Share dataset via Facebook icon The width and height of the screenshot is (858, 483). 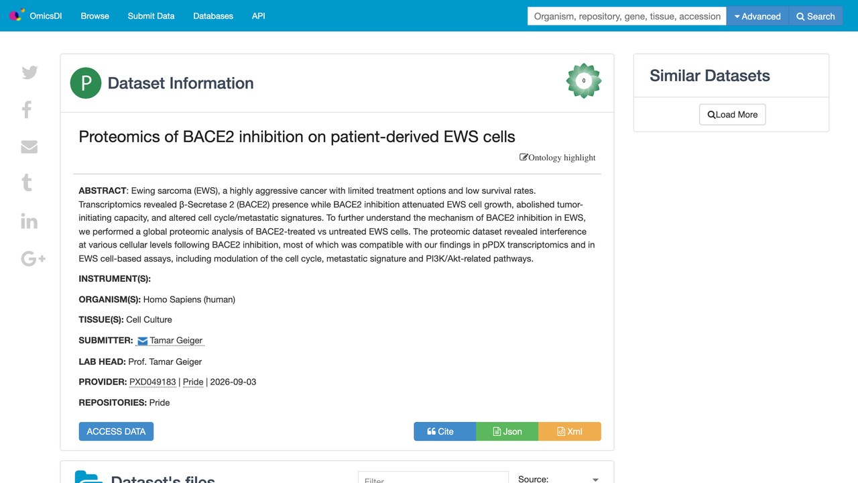[27, 109]
